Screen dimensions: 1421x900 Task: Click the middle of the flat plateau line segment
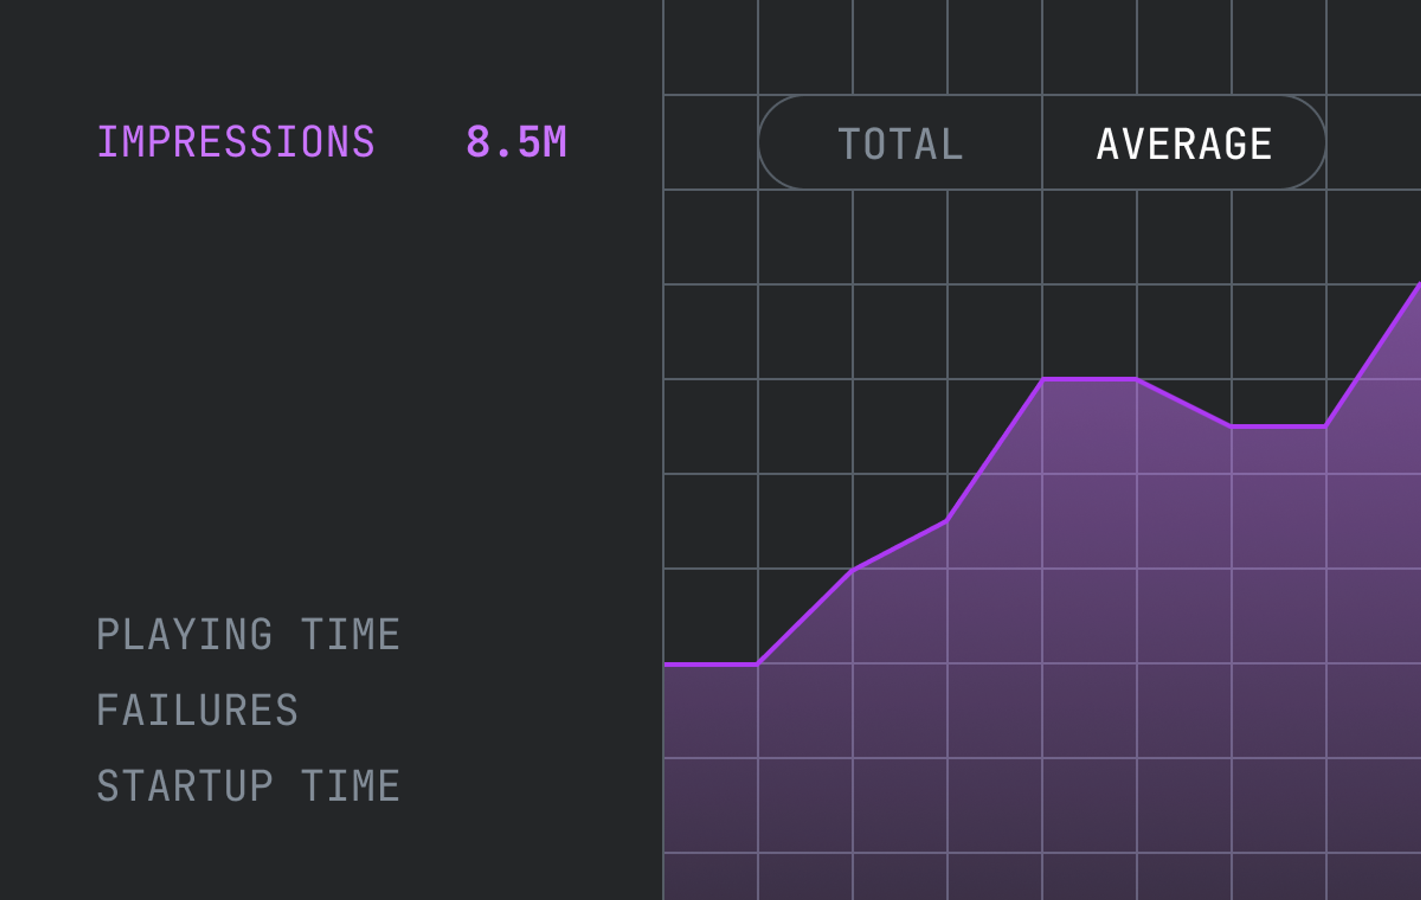1089,379
